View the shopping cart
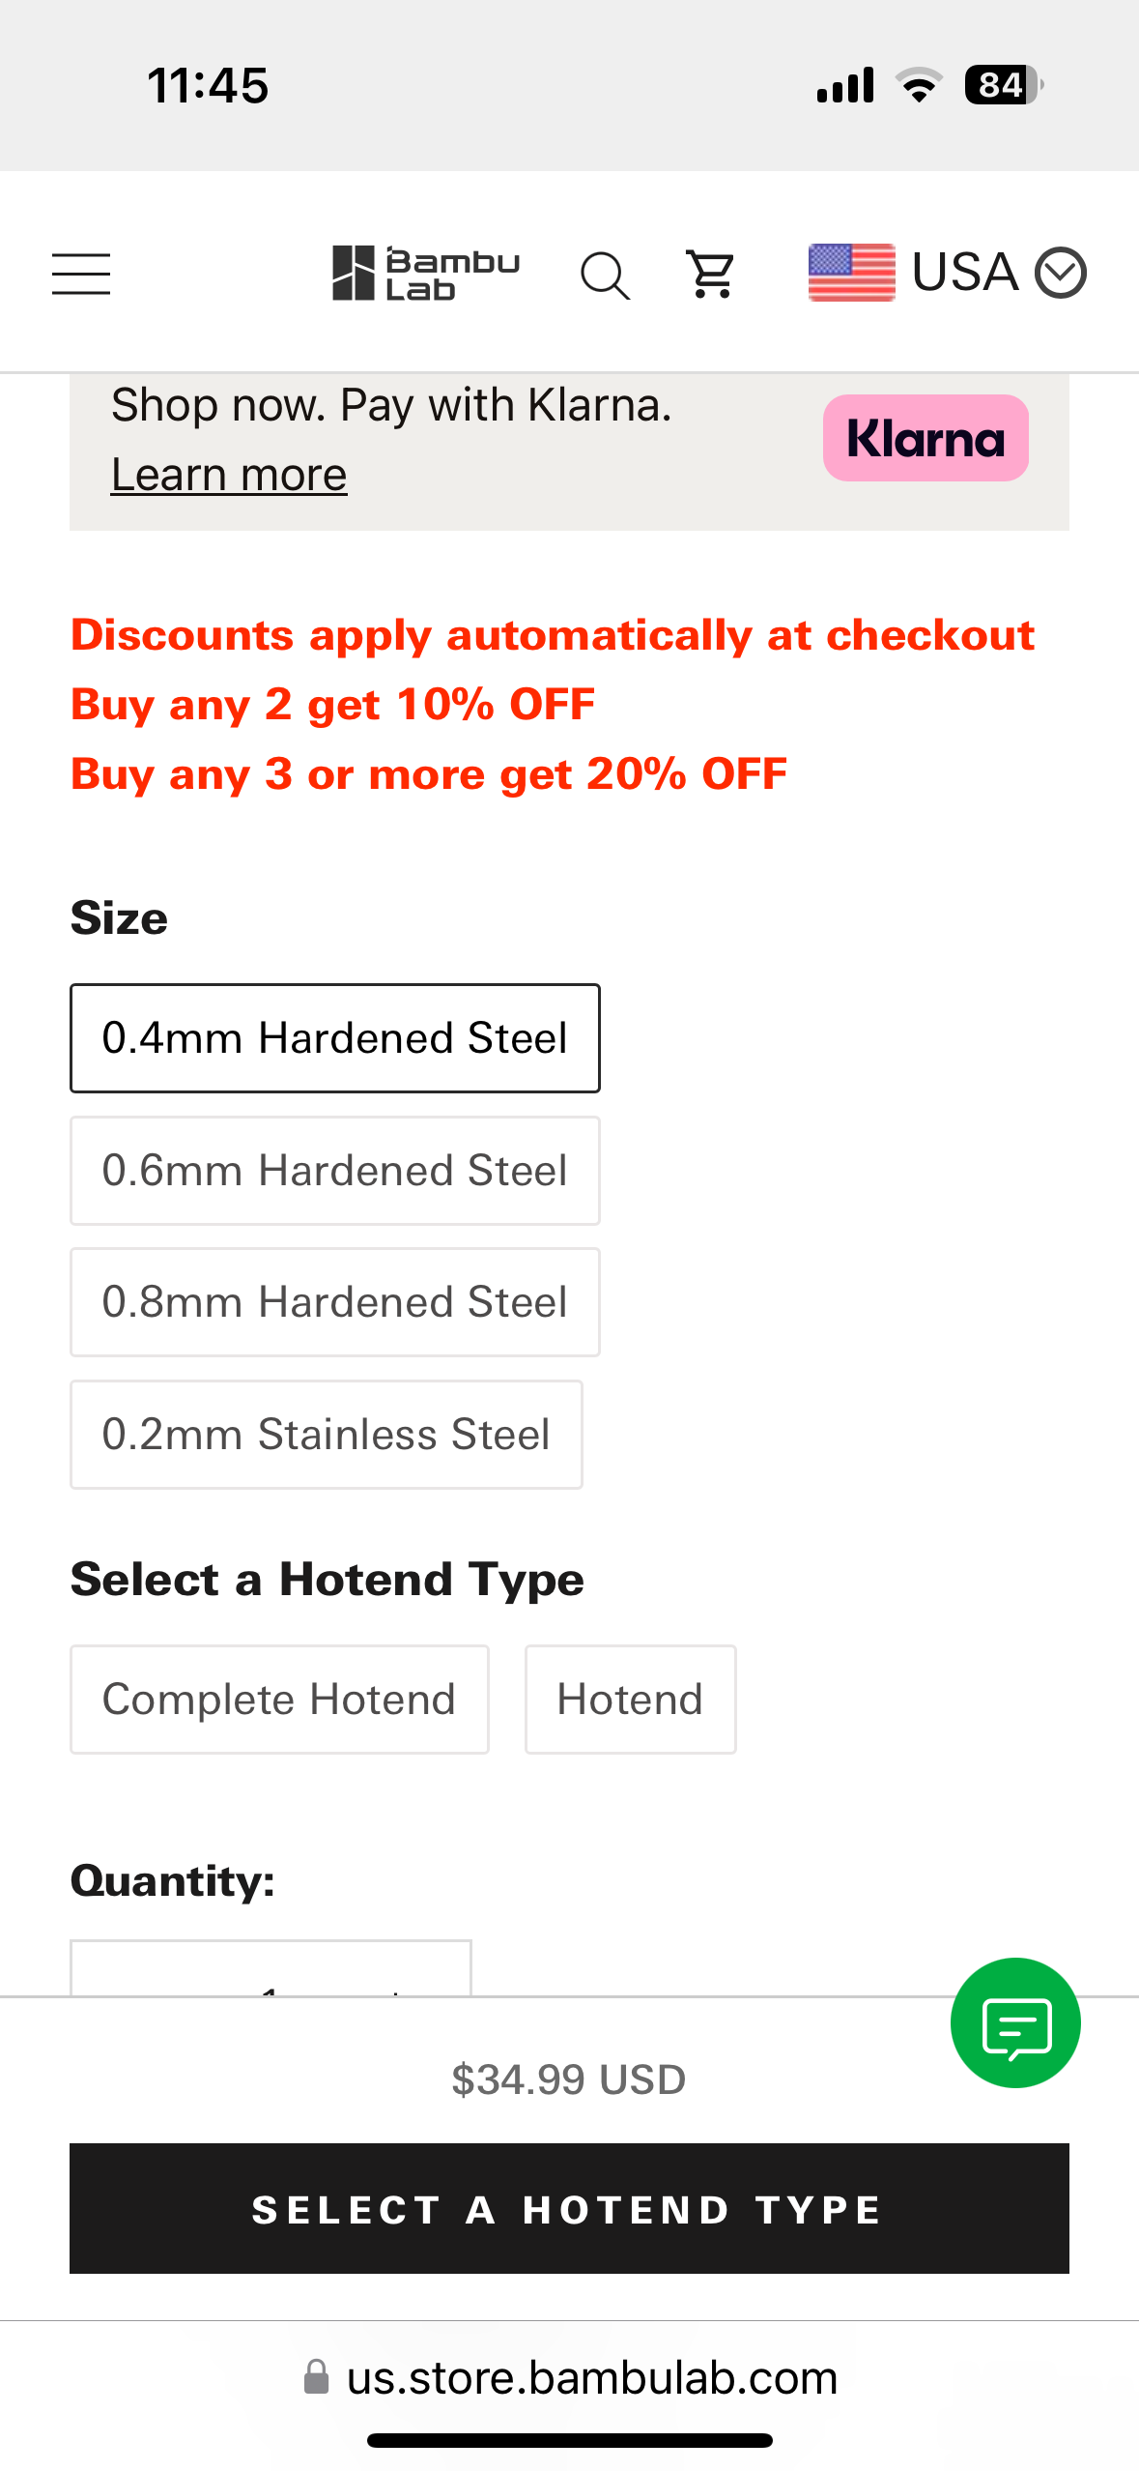 coord(711,274)
